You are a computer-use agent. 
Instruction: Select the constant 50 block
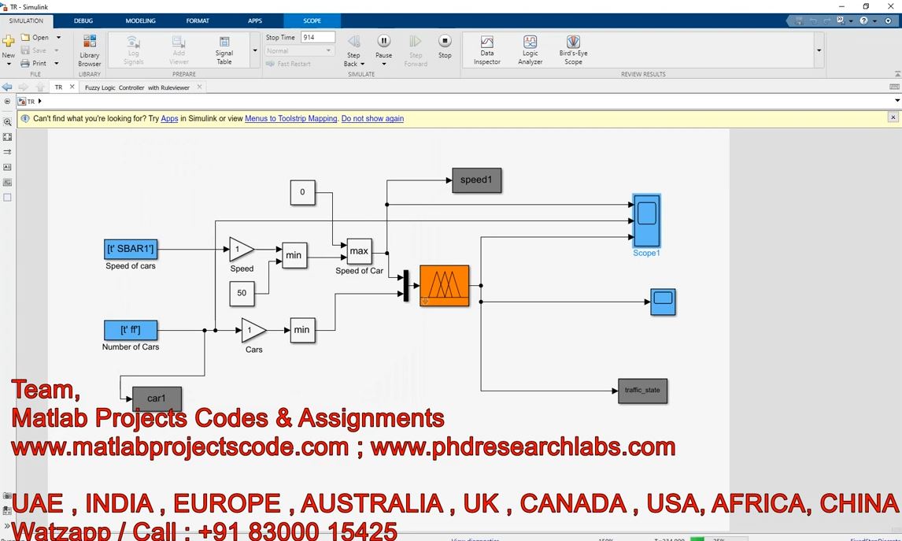point(242,294)
